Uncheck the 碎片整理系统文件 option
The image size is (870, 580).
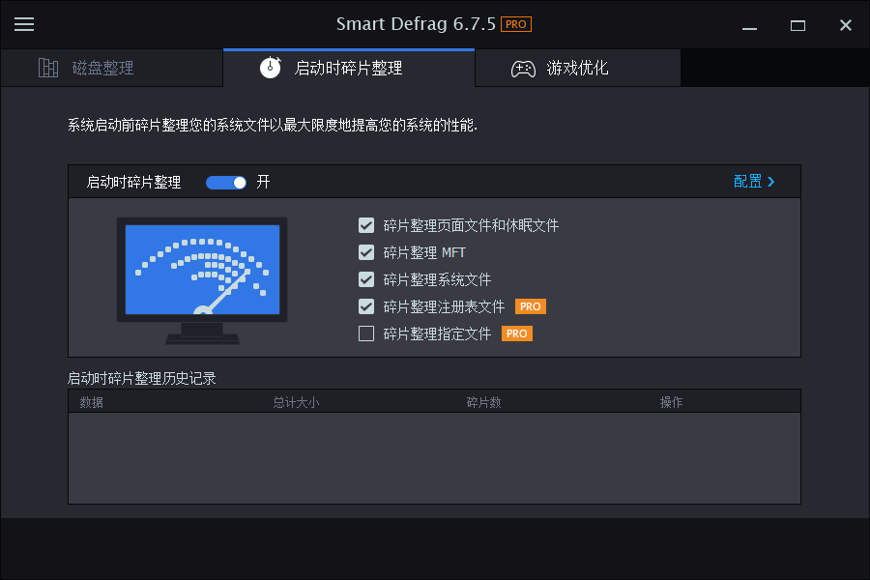(x=366, y=279)
